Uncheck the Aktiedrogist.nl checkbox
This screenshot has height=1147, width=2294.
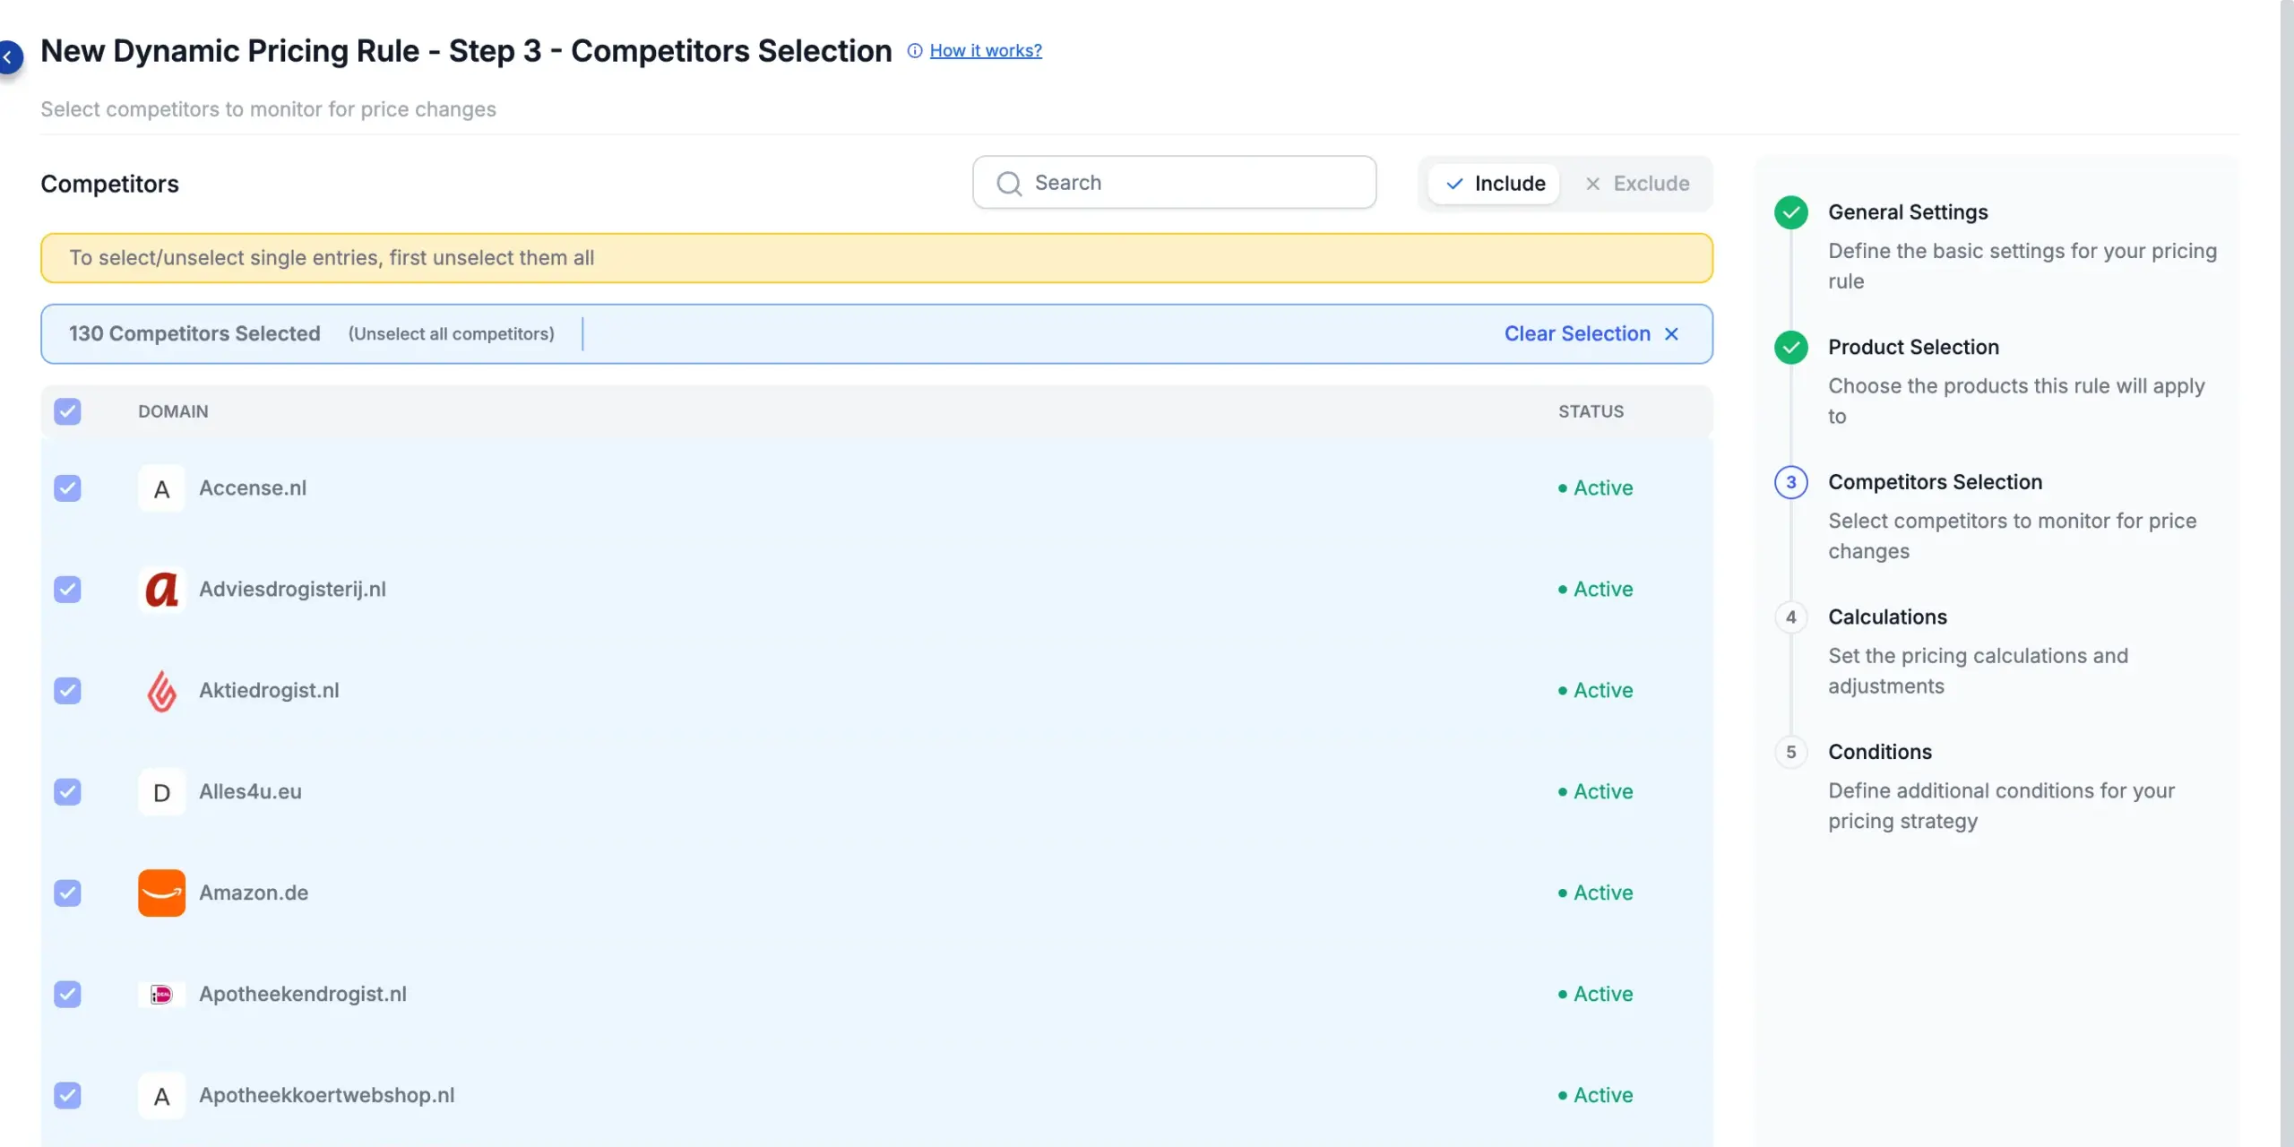click(67, 691)
